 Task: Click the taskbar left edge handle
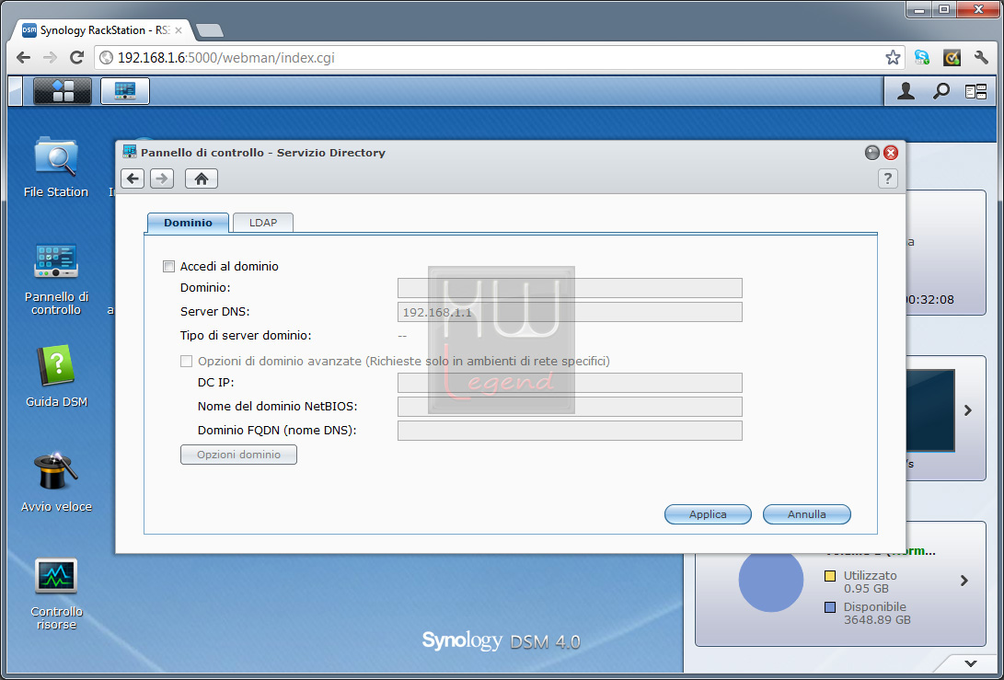tap(16, 91)
